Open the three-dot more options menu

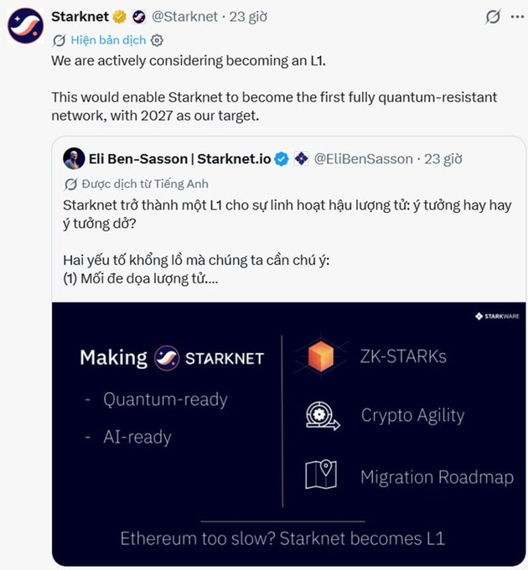[x=517, y=17]
